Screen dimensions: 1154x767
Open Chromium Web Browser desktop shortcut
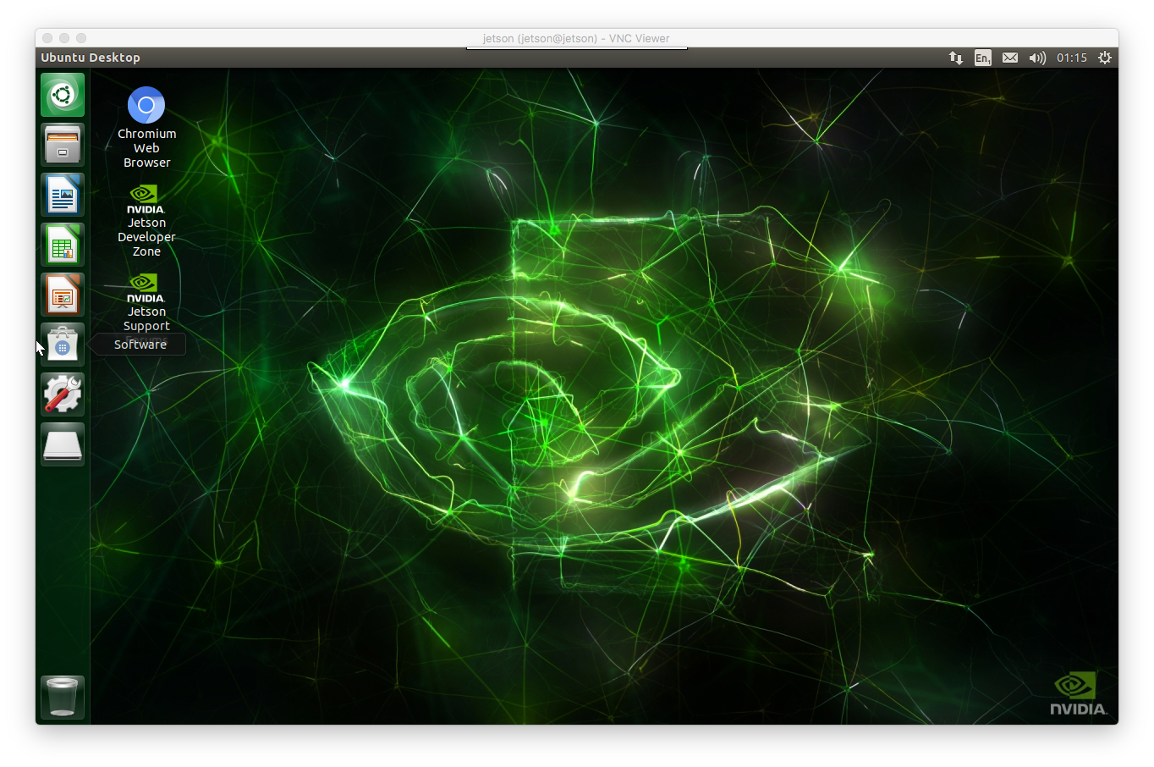tap(146, 128)
